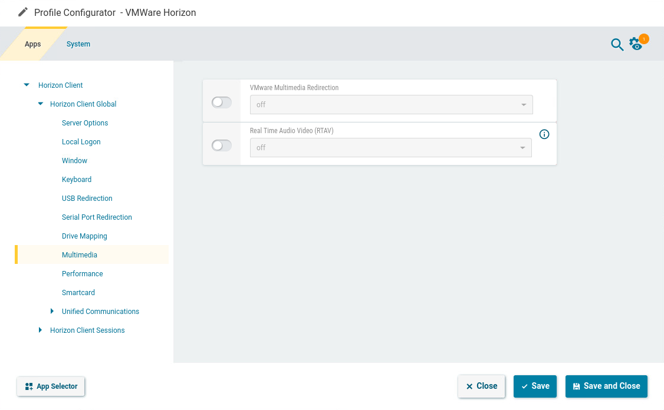Open the Window settings page
The width and height of the screenshot is (664, 410).
[74, 160]
